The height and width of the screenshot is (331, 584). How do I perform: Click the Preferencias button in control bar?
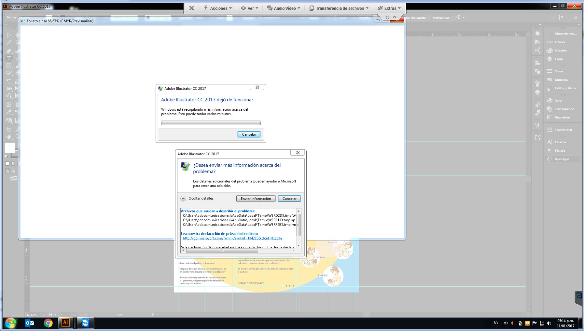[x=441, y=18]
